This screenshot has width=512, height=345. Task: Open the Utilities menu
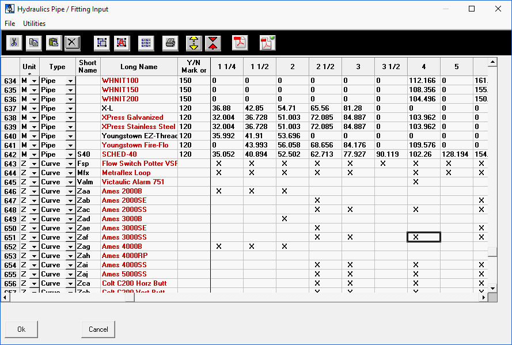pos(35,24)
